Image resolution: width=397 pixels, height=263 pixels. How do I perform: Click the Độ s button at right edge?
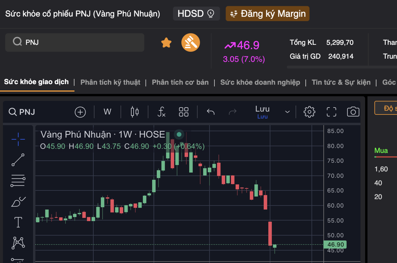click(386, 108)
